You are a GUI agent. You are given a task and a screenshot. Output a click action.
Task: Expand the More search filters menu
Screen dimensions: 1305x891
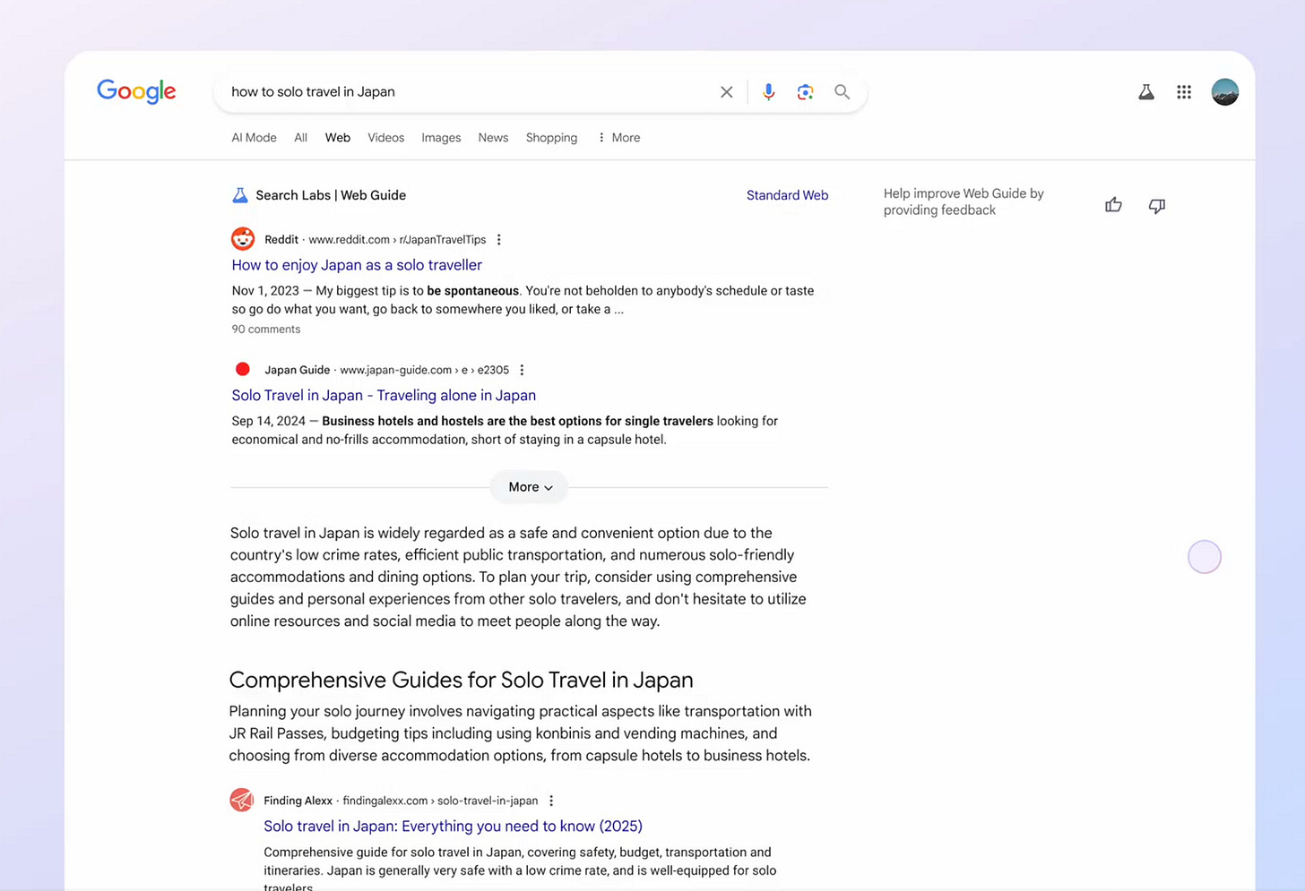tap(619, 138)
